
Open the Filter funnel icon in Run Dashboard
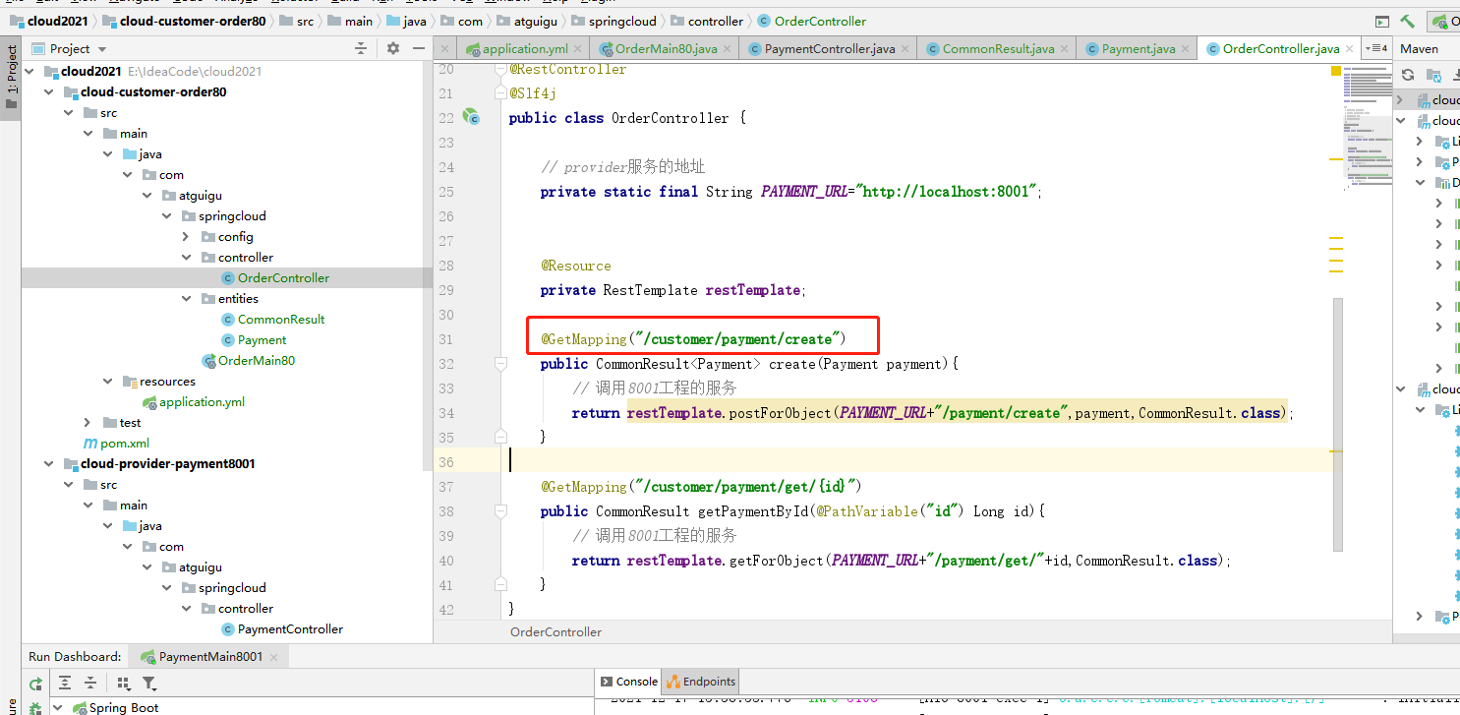[149, 684]
